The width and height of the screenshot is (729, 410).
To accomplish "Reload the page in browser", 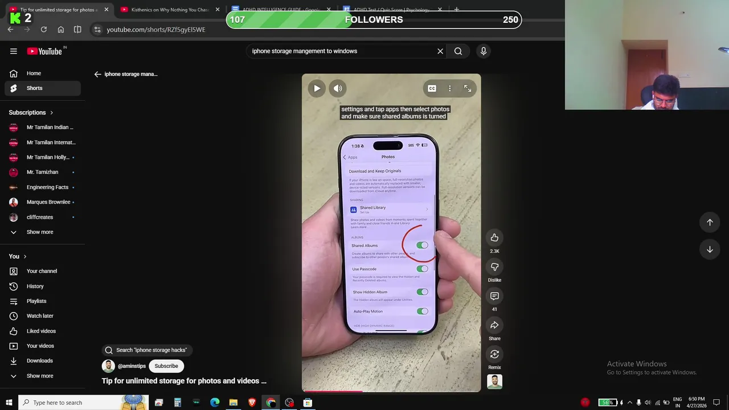I will coord(44,30).
